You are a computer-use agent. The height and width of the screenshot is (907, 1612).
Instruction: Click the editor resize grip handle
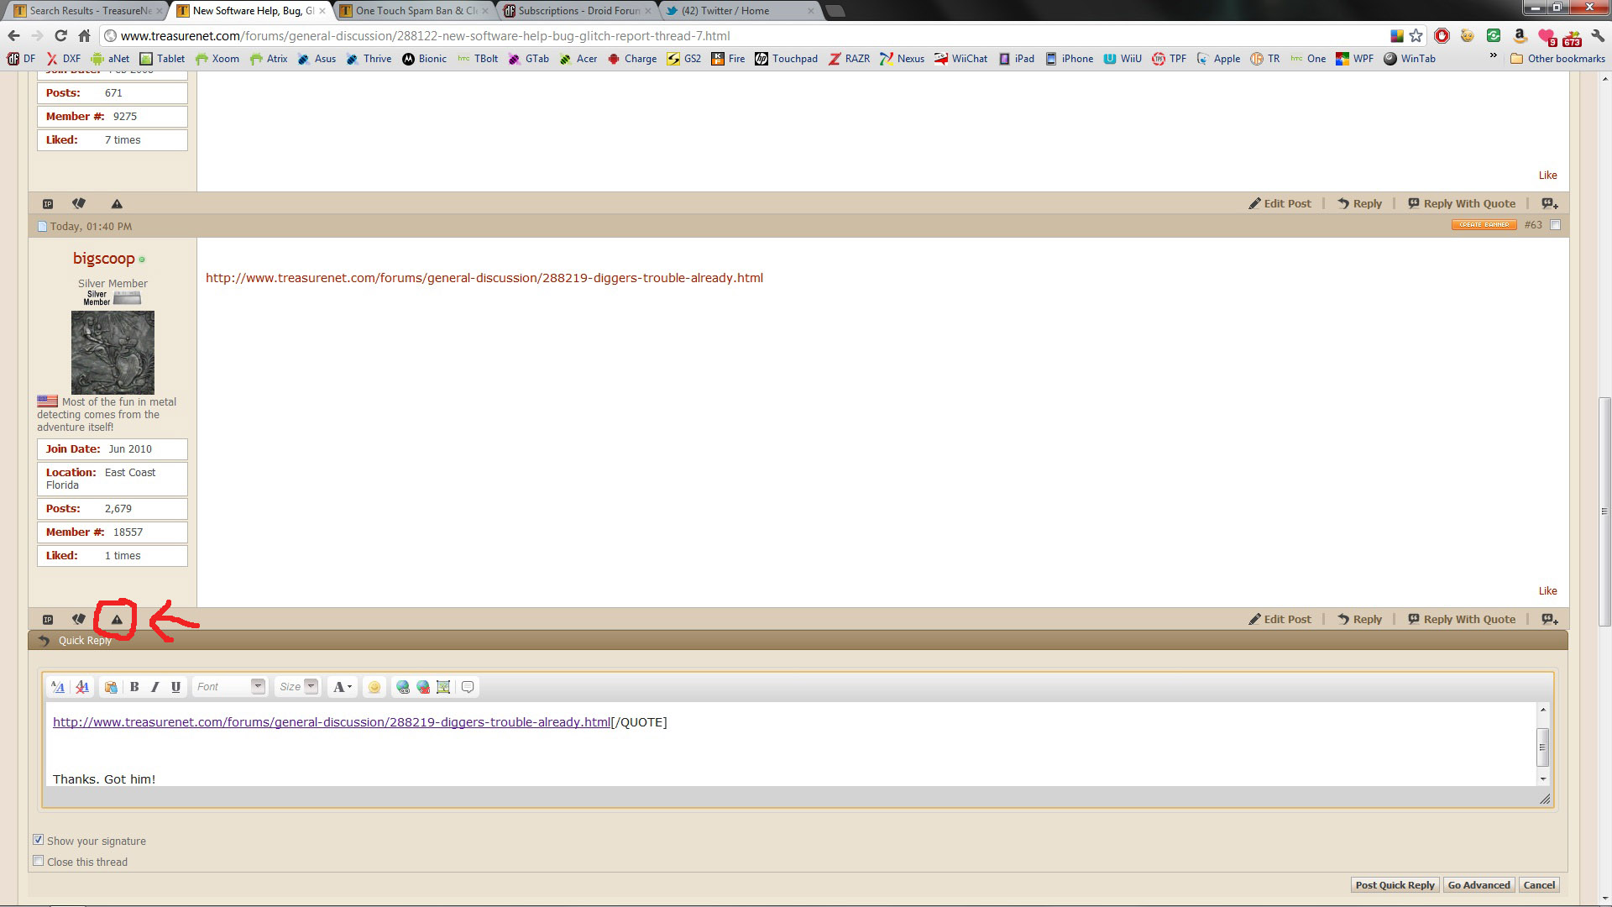coord(1545,799)
